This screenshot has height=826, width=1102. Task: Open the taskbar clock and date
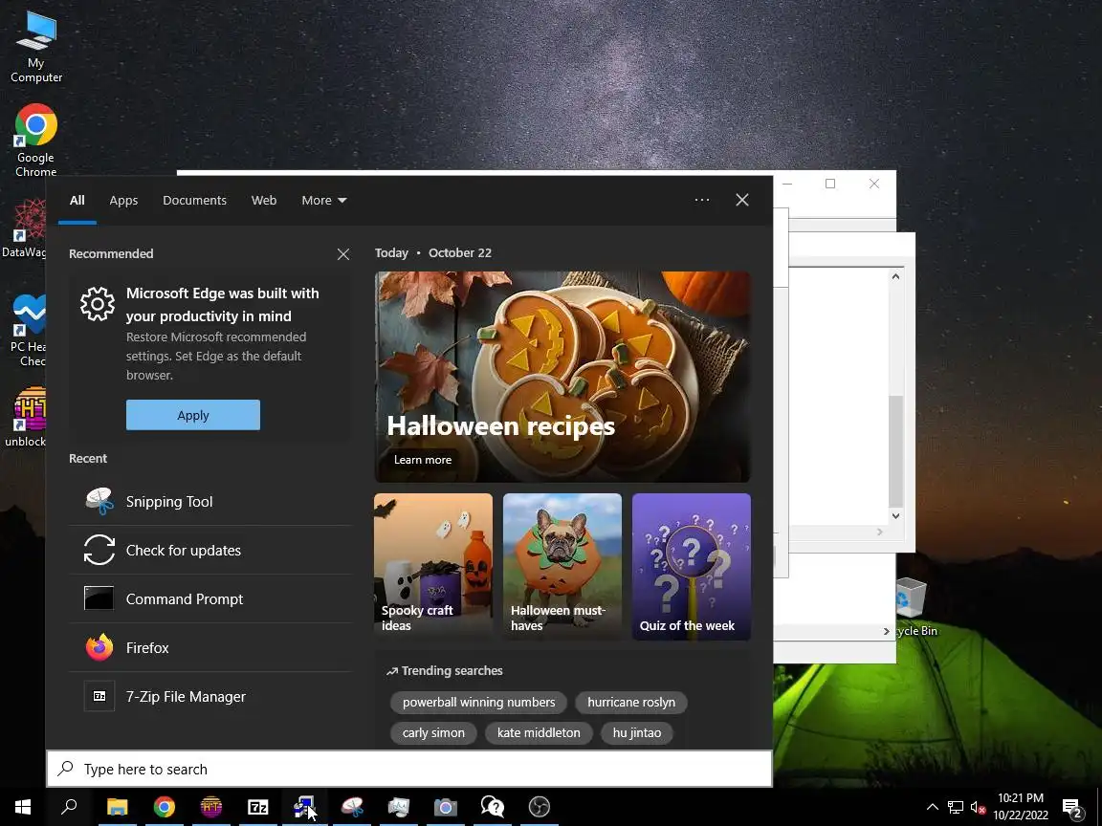[x=1021, y=807]
